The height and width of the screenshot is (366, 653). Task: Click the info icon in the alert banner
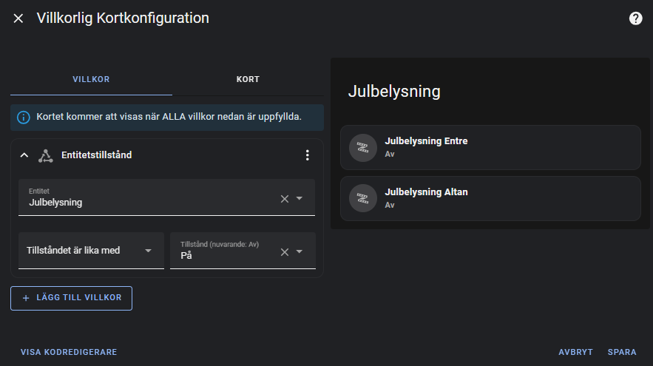pos(24,117)
